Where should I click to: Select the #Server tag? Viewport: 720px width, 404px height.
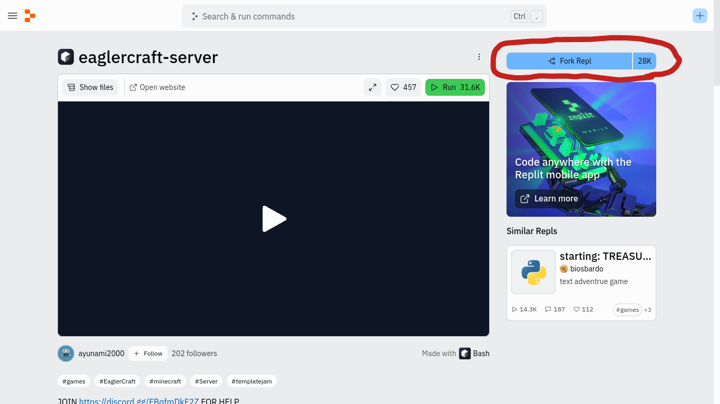click(206, 381)
